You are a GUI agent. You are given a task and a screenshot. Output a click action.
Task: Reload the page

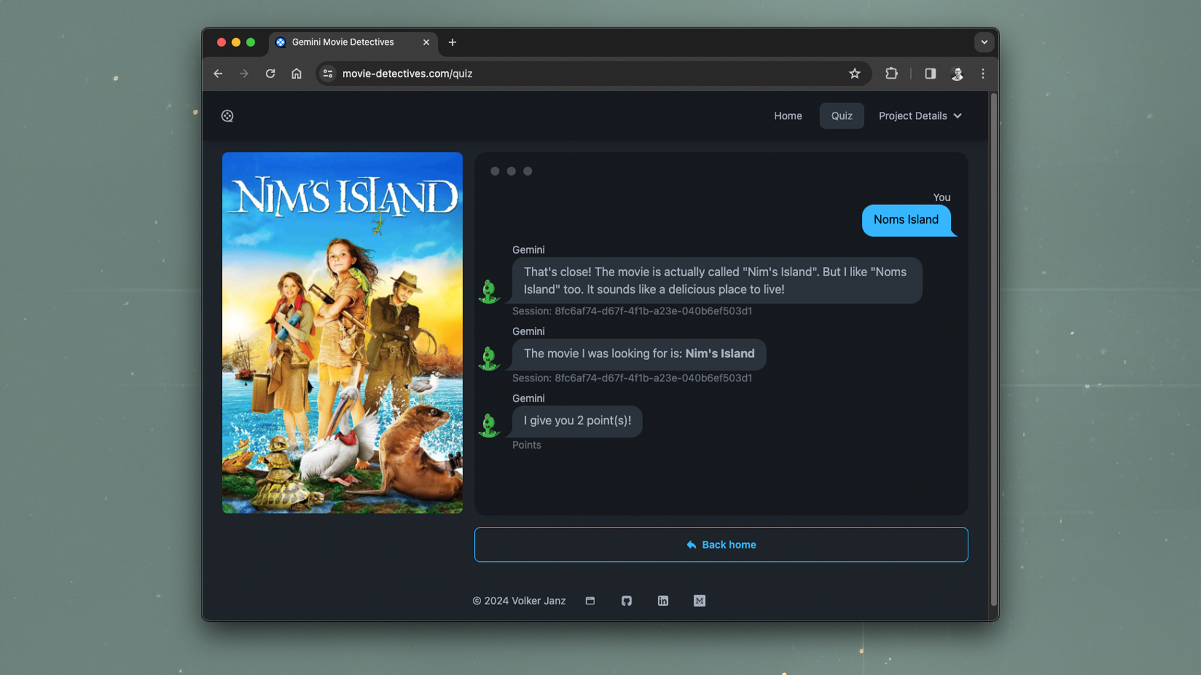(x=270, y=74)
